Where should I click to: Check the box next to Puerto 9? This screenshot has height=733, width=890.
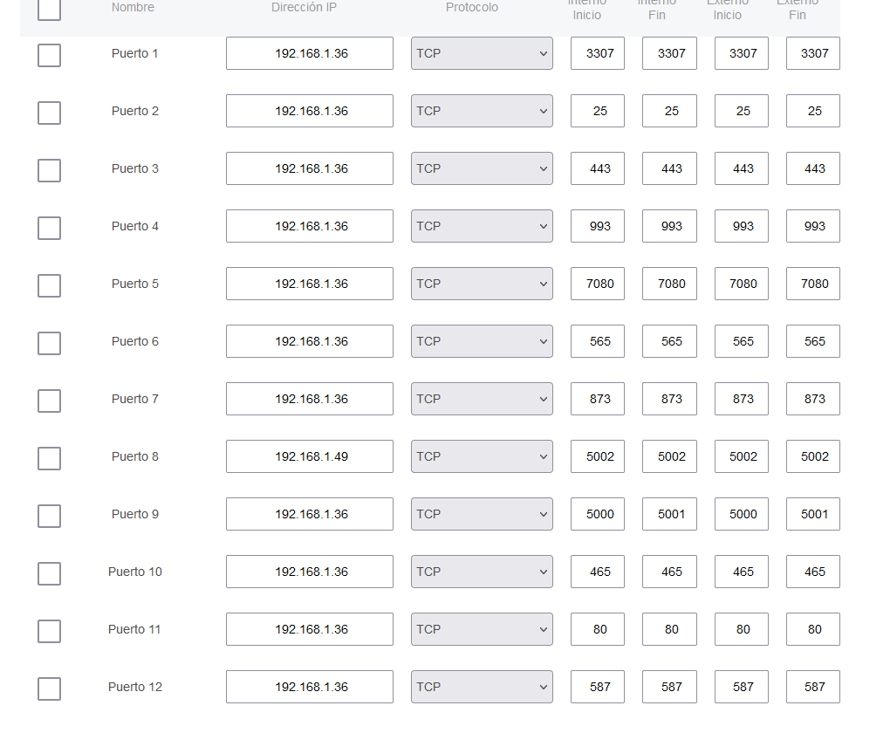click(x=50, y=516)
